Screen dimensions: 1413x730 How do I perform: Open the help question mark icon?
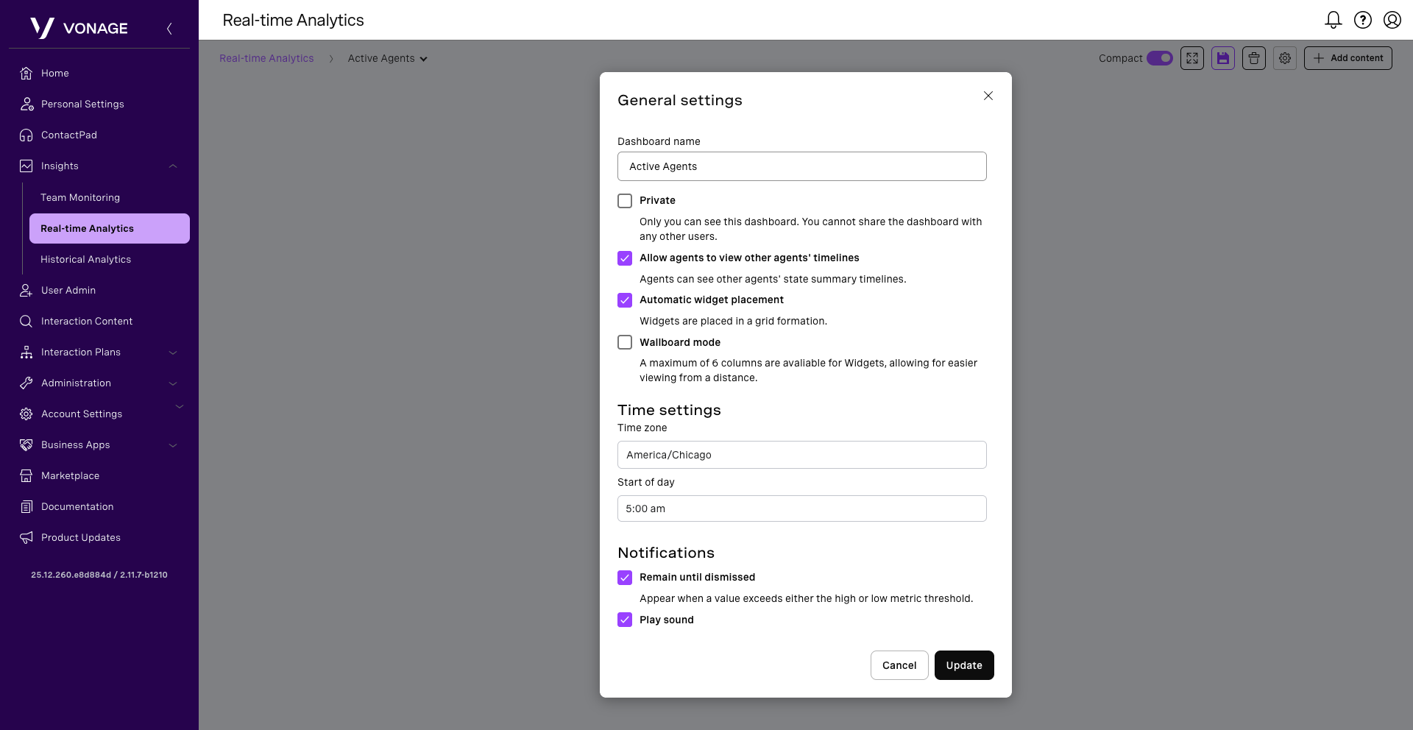[1363, 20]
